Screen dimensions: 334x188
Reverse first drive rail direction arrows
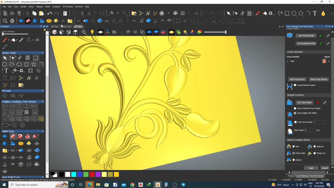point(328,36)
